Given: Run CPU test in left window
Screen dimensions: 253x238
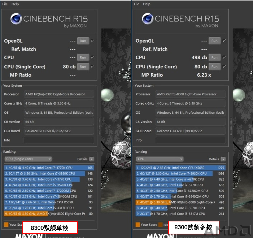Looking at the screenshot, I should coord(83,57).
